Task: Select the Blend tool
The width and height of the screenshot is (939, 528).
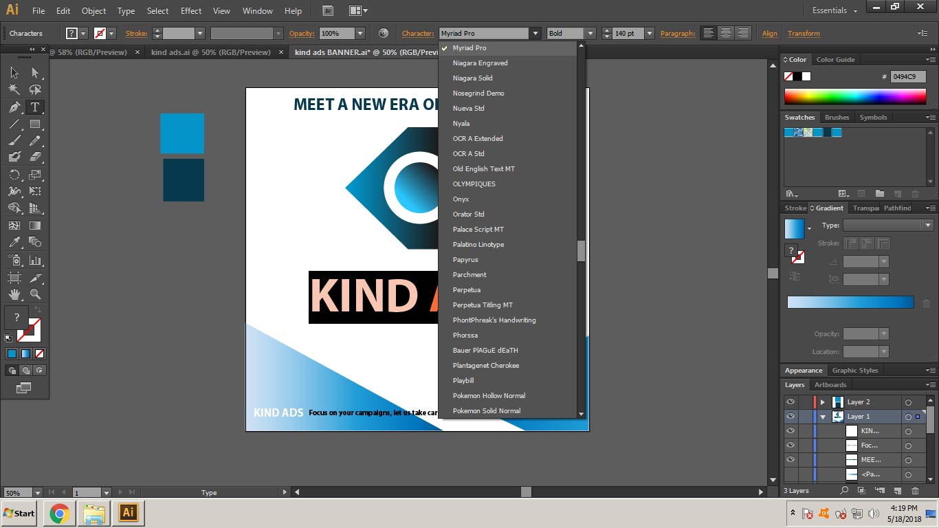Action: tap(35, 241)
